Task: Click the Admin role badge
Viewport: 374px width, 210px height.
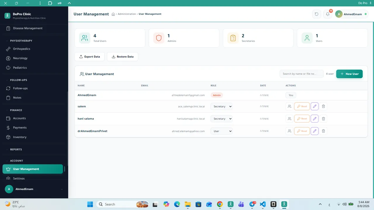Action: pyautogui.click(x=217, y=95)
